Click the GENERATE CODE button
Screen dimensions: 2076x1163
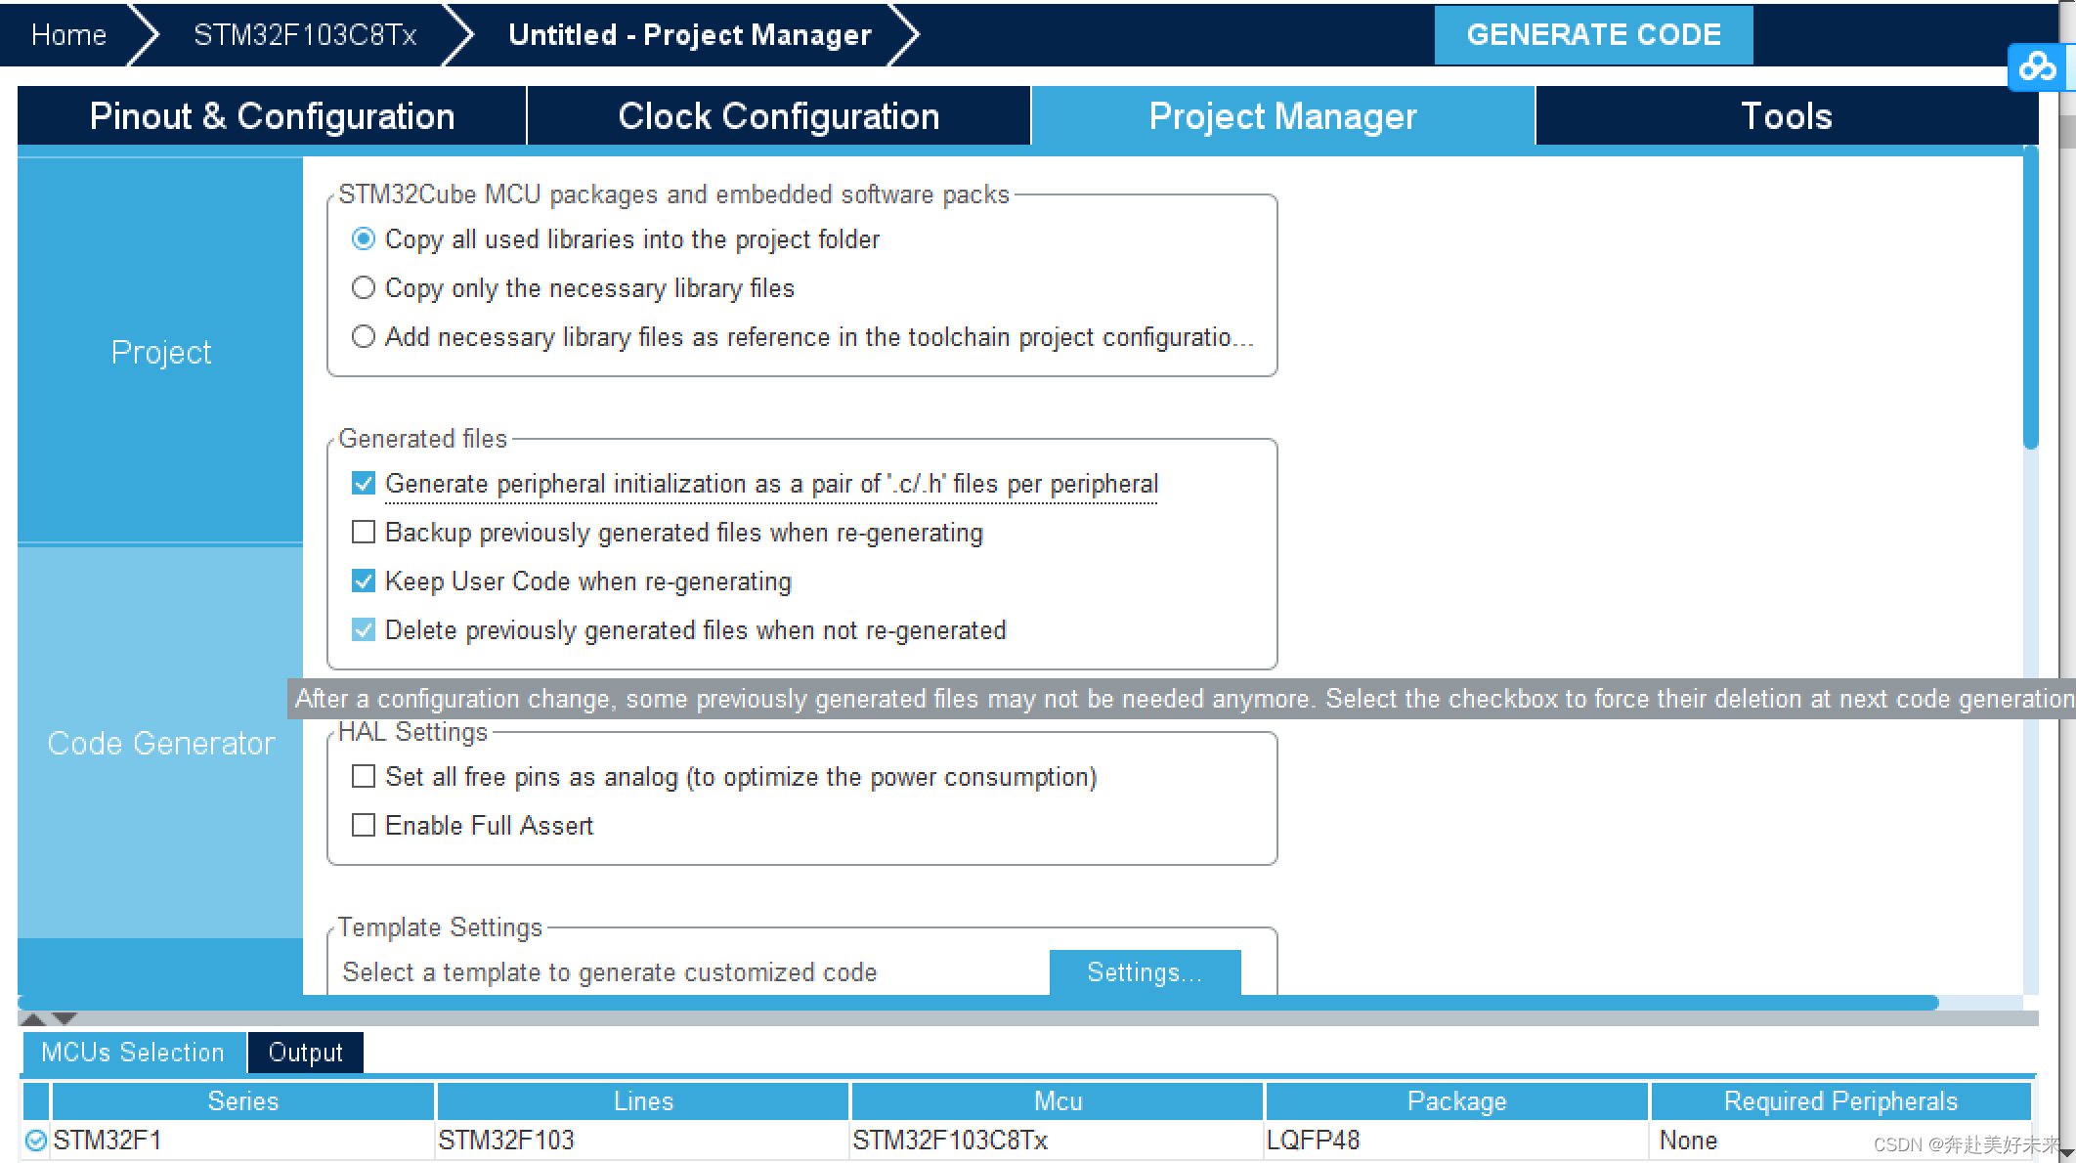pyautogui.click(x=1593, y=35)
